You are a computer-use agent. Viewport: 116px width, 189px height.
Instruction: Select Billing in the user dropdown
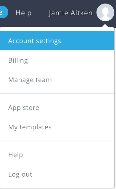[57, 60]
